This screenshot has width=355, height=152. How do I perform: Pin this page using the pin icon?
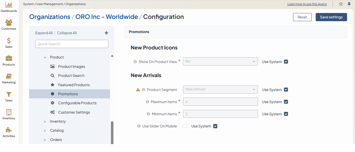pos(349,4)
